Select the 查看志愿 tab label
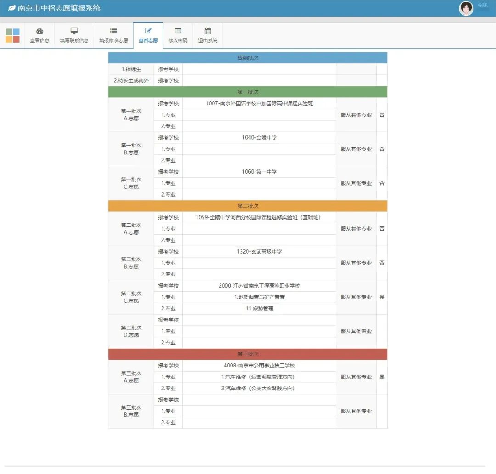 [x=148, y=40]
